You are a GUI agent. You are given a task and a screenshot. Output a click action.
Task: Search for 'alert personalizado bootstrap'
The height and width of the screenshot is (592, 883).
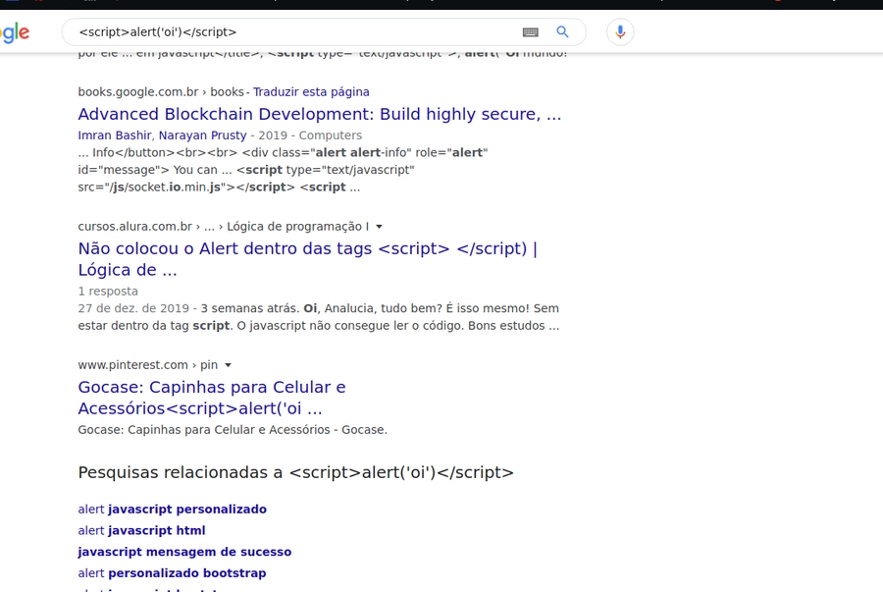173,572
